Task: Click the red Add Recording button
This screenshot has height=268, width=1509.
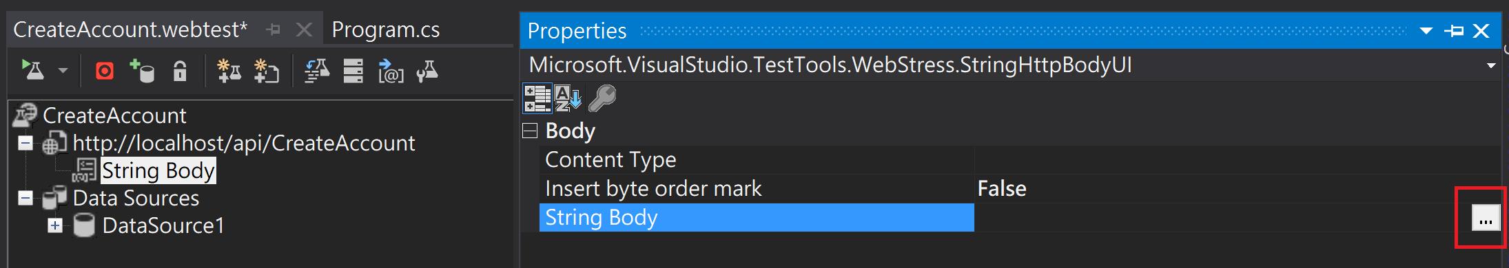Action: (105, 71)
